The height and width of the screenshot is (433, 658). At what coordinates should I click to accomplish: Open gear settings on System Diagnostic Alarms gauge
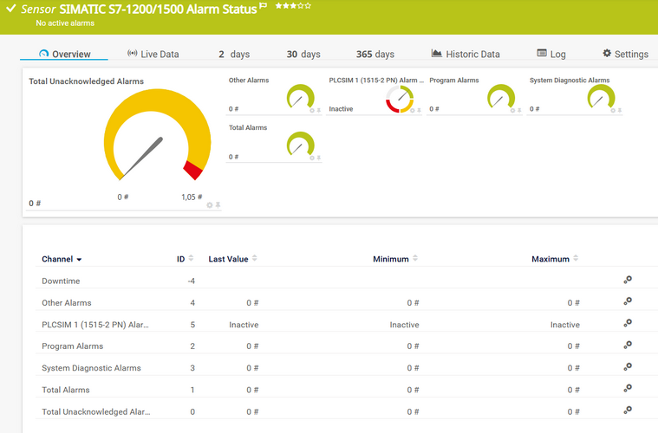(x=613, y=110)
